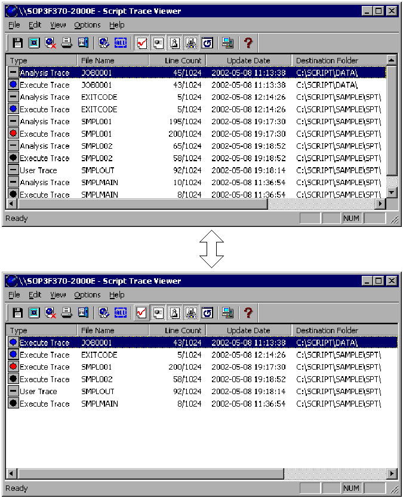Sort by Update Date column in upper window
The image size is (403, 498).
pos(248,60)
